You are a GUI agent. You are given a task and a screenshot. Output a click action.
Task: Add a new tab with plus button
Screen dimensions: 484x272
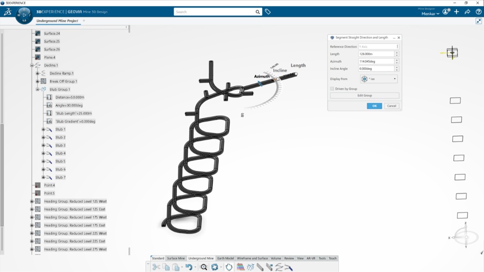(x=84, y=21)
